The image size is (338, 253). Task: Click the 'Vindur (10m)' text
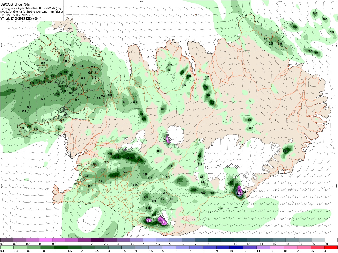23,4
